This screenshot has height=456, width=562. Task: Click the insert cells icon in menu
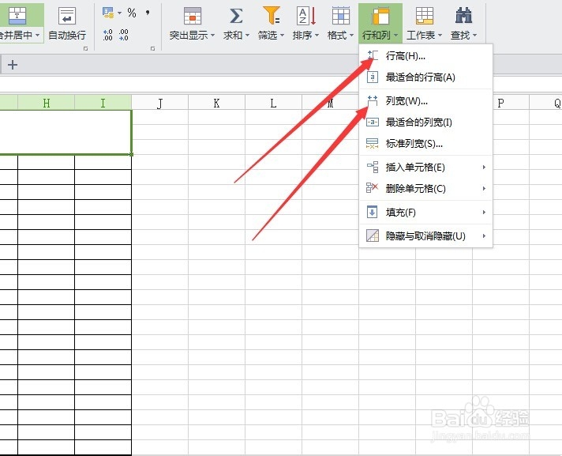[x=373, y=168]
